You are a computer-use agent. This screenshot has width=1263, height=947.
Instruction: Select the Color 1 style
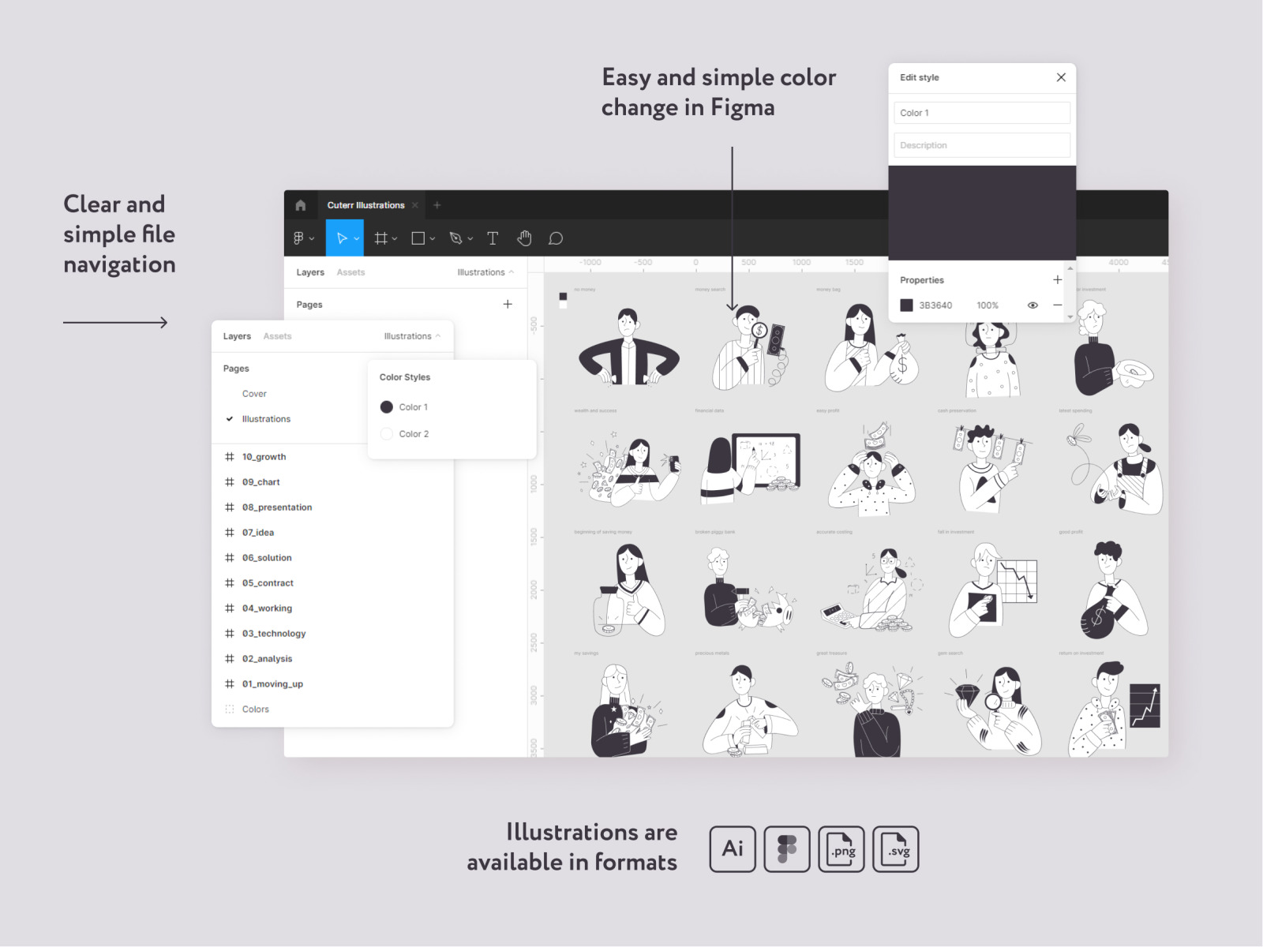point(413,407)
